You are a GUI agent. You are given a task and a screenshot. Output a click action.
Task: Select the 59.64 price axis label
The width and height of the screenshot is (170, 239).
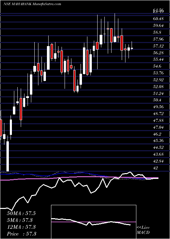[x=158, y=26]
